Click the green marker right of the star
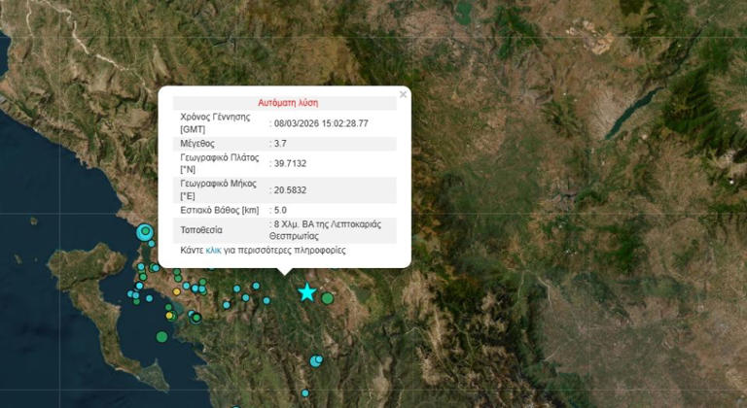The height and width of the screenshot is (408, 747). (329, 298)
